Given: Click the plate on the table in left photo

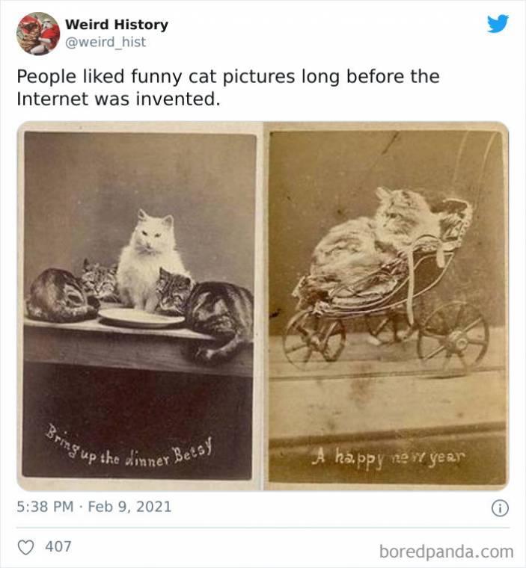Looking at the screenshot, I should coord(142,318).
